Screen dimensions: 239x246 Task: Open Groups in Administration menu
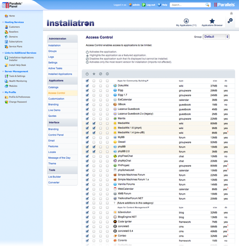[53, 51]
